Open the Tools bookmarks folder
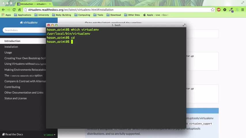246x138 pixels. point(98,15)
